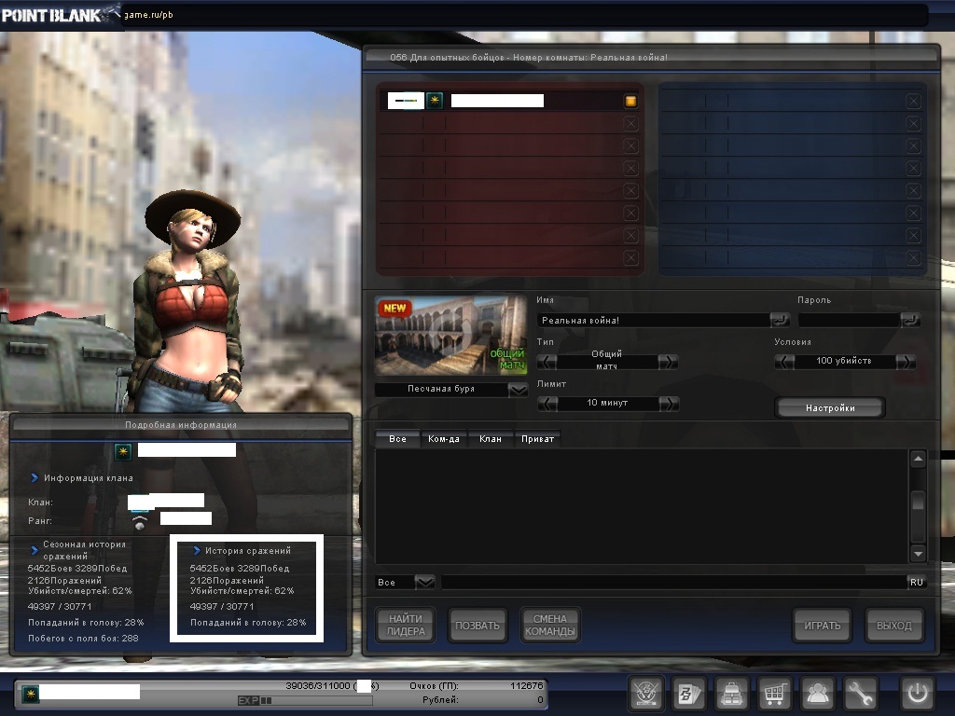
Task: Open the Все chat channel dropdown
Action: click(424, 583)
